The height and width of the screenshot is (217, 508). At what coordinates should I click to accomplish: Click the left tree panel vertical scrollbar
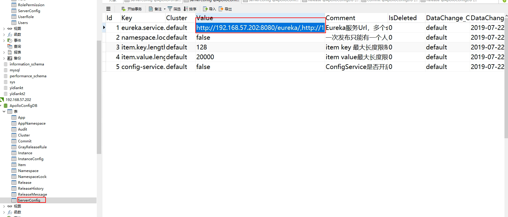(x=99, y=97)
